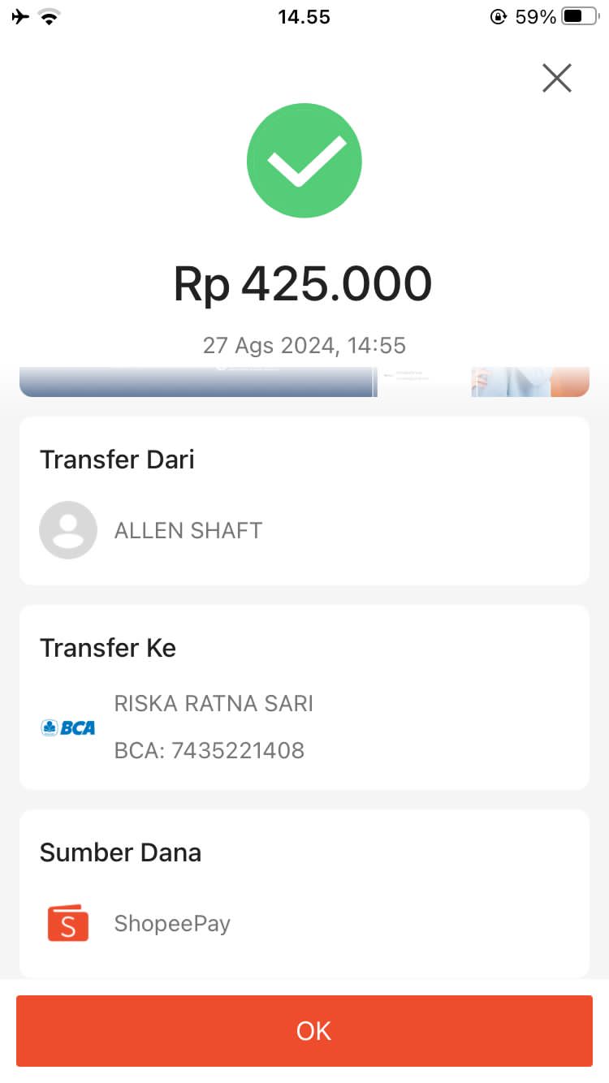Click the Transfer Dari heading
The height and width of the screenshot is (1083, 609).
click(117, 460)
